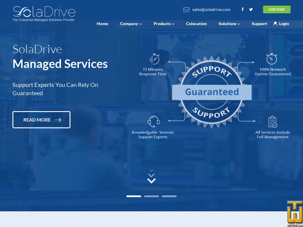
Task: Expand the Solutions dropdown menu
Action: (x=229, y=24)
